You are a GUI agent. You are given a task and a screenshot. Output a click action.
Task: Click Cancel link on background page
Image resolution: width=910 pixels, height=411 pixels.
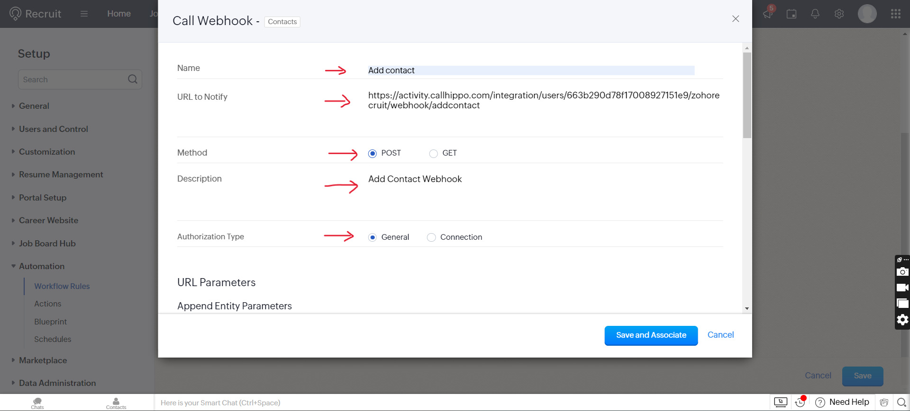818,376
